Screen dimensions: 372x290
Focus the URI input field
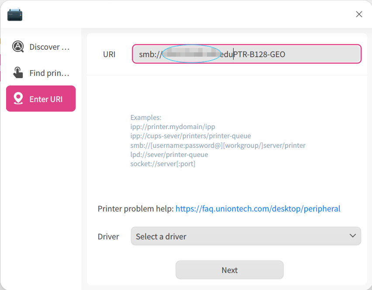(x=247, y=54)
